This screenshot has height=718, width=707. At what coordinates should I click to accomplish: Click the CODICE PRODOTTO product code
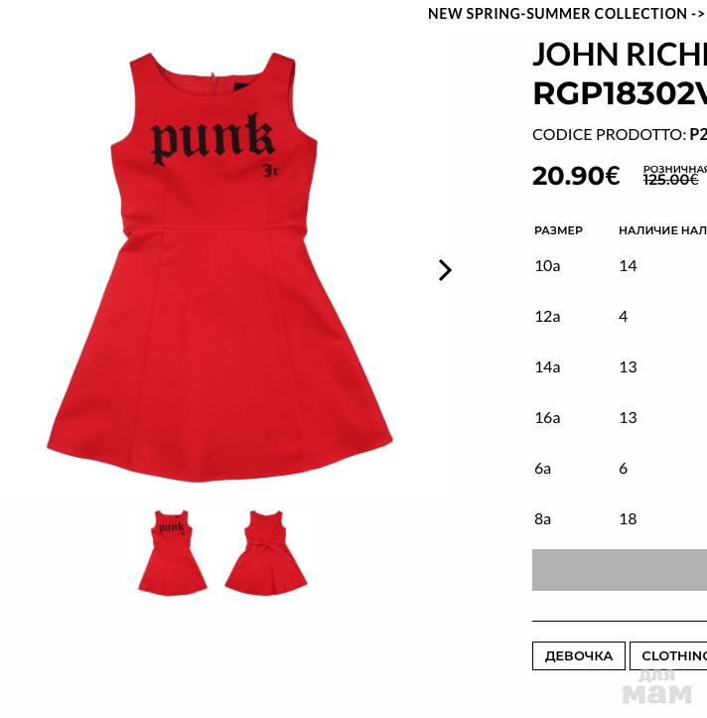pos(620,135)
